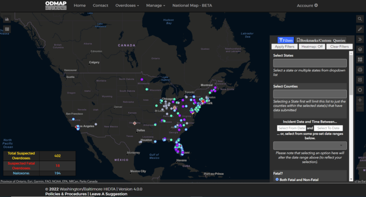Click the diamond marker near New York
Viewport: 366px width, 197px height.
(x=203, y=102)
